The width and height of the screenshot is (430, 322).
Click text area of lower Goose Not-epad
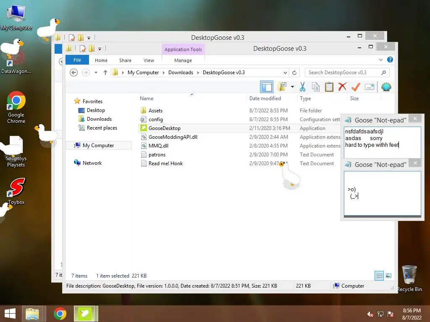(x=382, y=193)
